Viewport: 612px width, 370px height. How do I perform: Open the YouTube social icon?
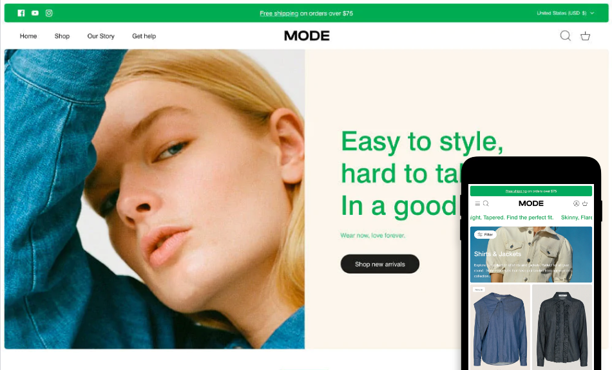[x=35, y=14]
